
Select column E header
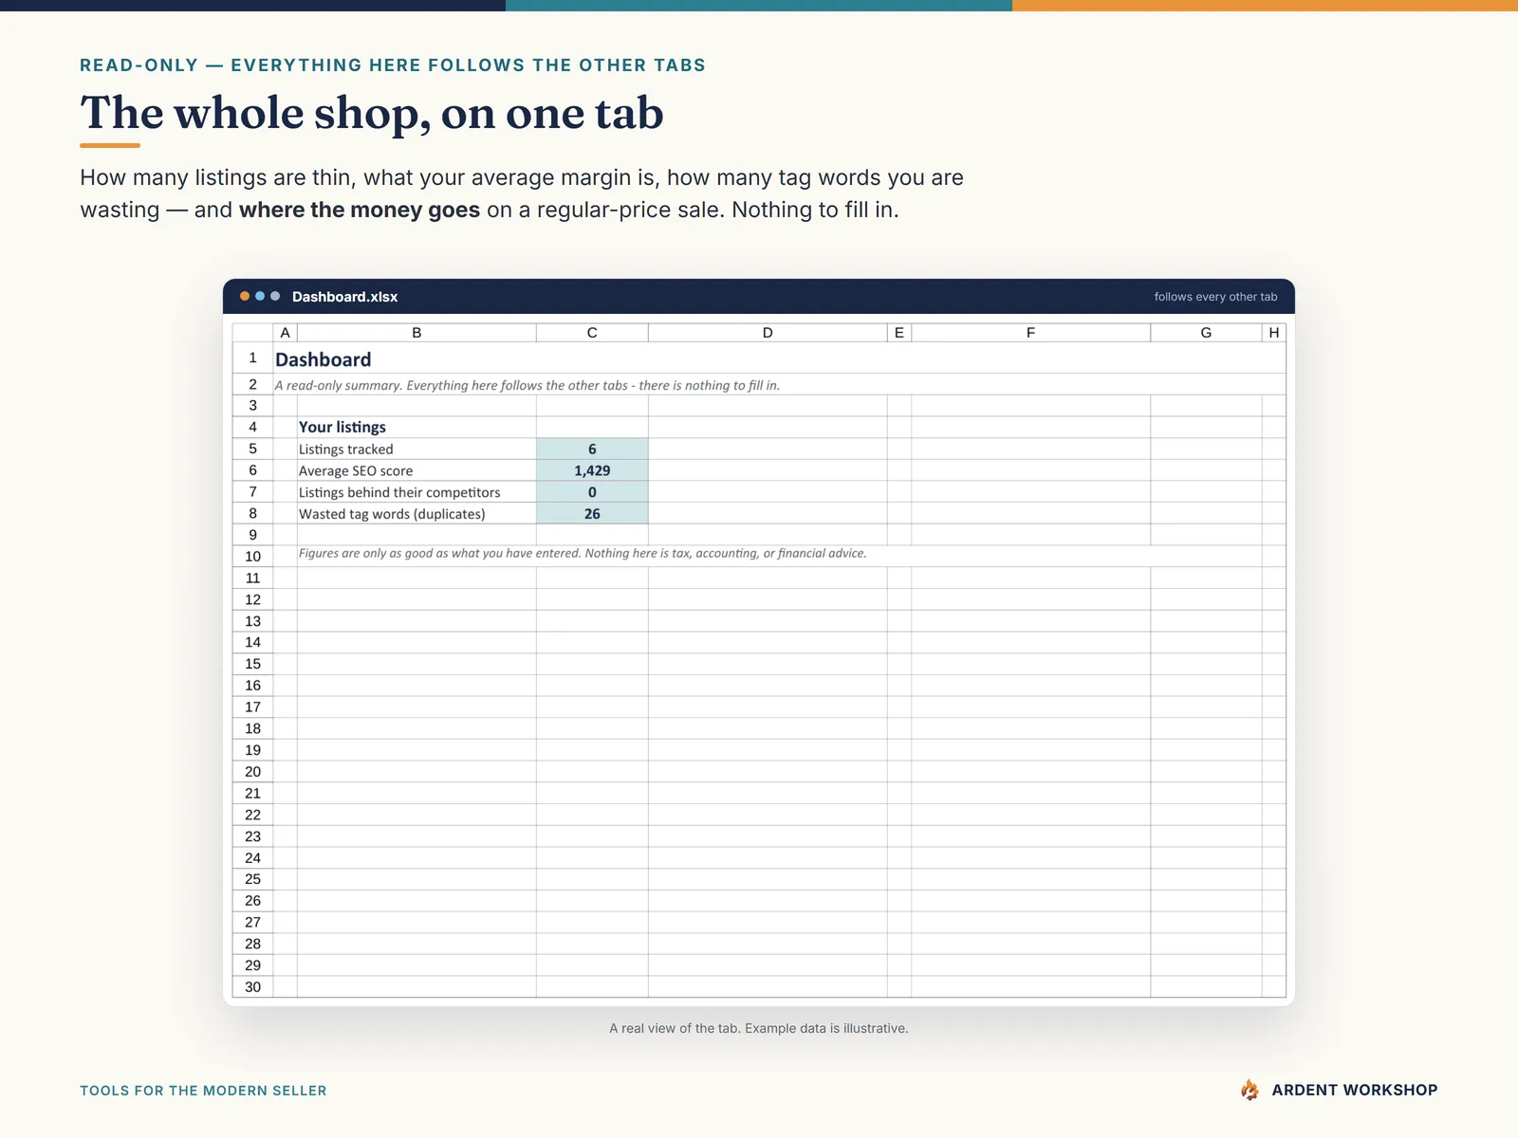[x=899, y=333]
